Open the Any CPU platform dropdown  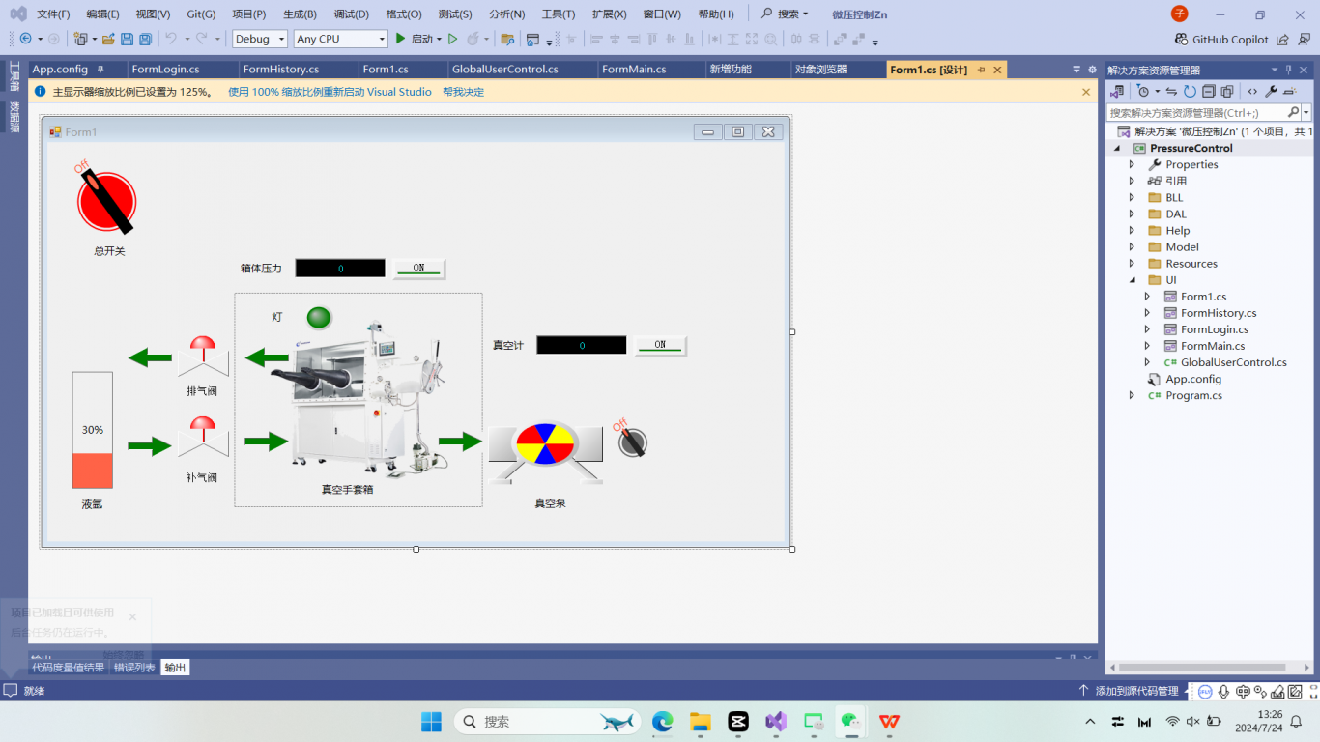(x=340, y=39)
